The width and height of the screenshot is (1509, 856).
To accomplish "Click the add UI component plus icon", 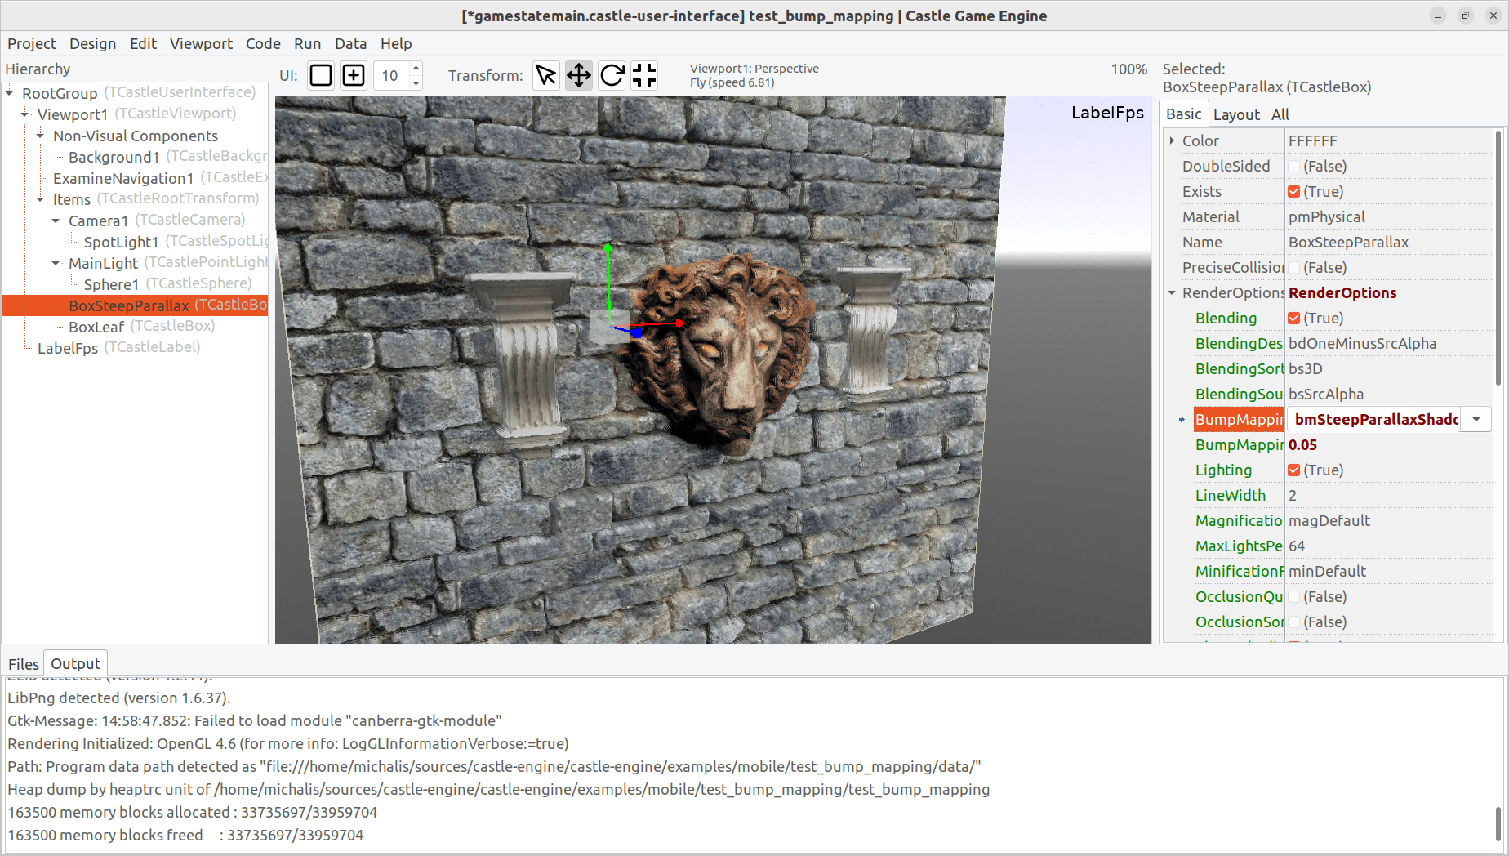I will (353, 74).
